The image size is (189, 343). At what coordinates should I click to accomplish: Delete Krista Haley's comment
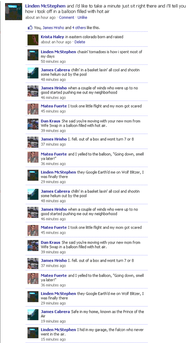[x=80, y=42]
